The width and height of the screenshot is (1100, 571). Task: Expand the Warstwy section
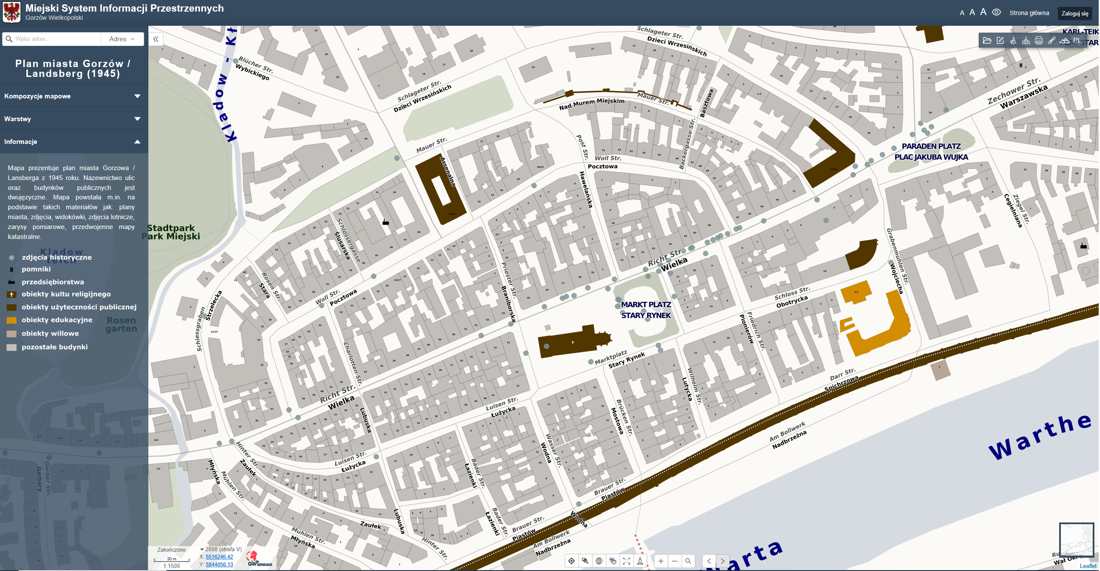74,119
